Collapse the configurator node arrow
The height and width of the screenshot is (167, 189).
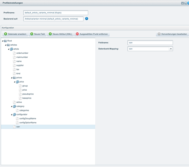tap(12, 115)
